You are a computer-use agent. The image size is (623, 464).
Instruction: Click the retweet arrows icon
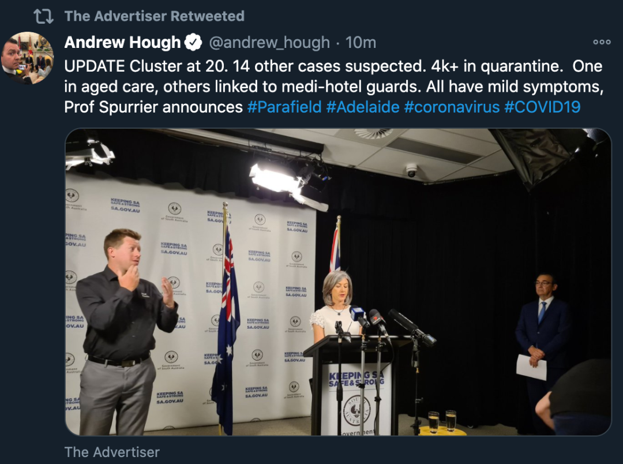tap(43, 16)
